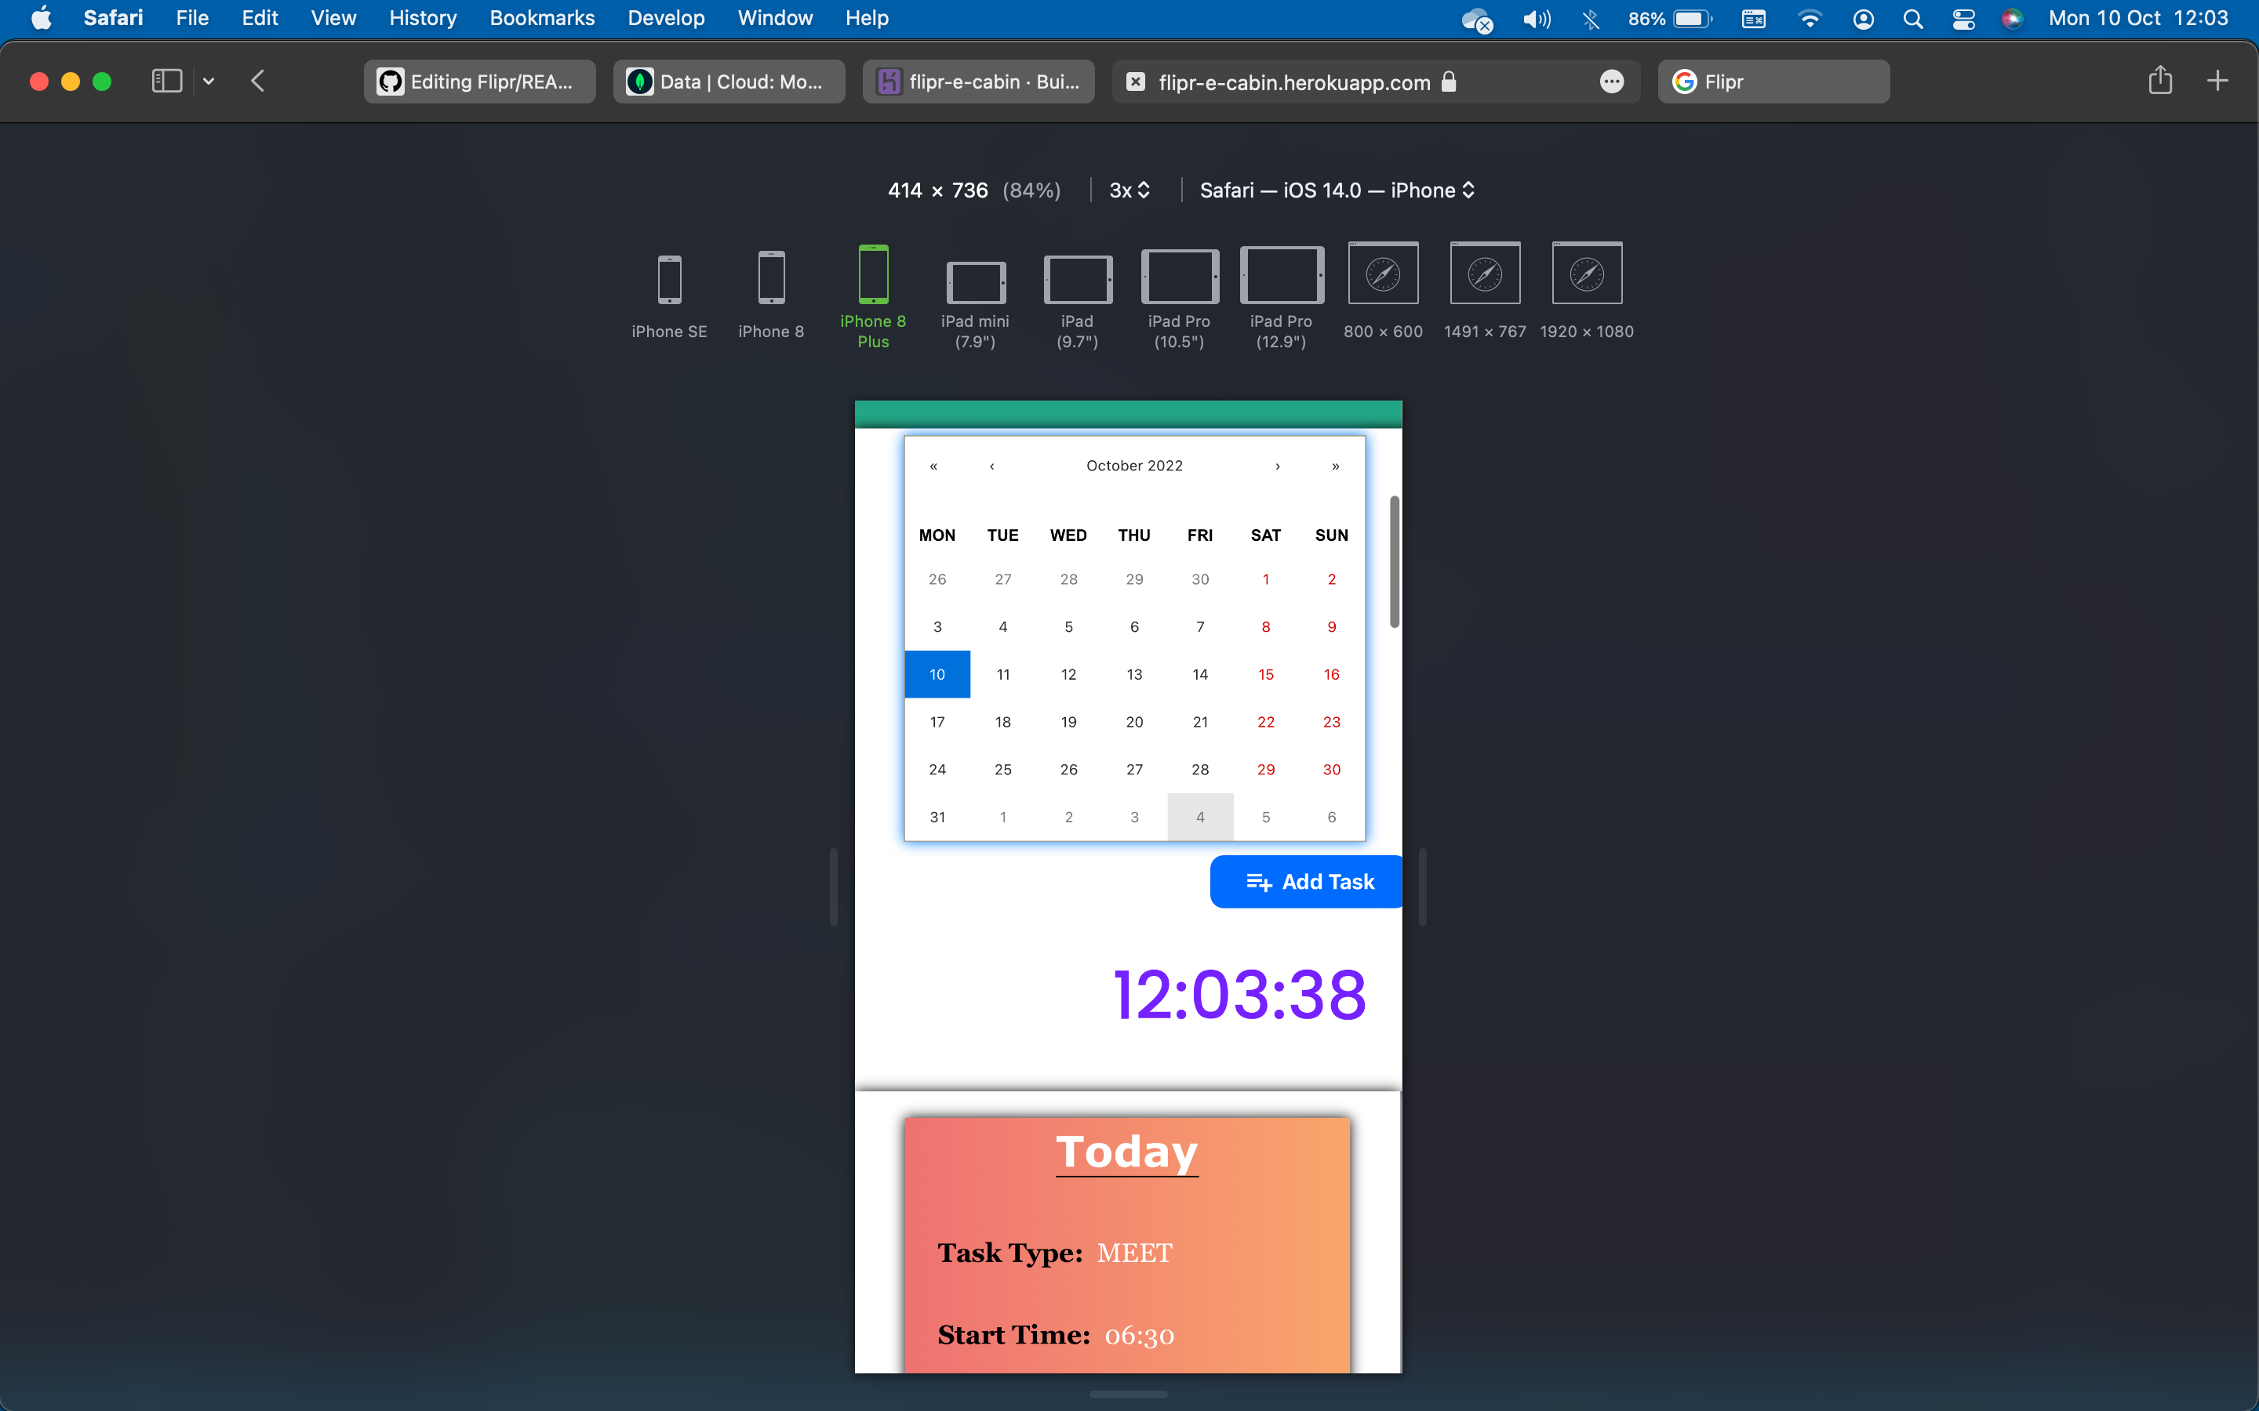Open macOS Control Center icon

(1963, 19)
